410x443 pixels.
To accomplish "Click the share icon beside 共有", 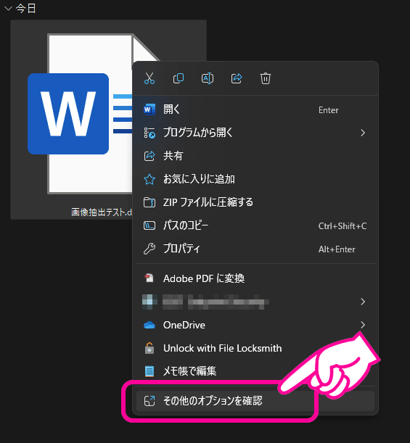I will 149,156.
